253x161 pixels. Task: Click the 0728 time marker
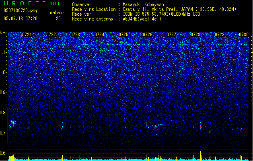[x=195, y=35]
